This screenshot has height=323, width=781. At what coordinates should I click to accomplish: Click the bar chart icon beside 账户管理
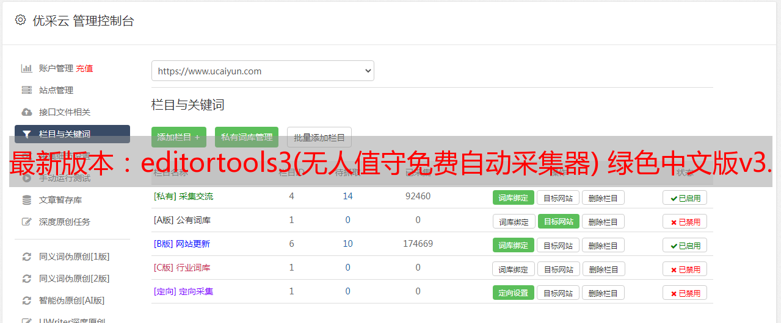(x=26, y=68)
